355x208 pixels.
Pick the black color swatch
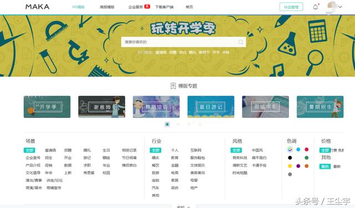click(x=290, y=158)
